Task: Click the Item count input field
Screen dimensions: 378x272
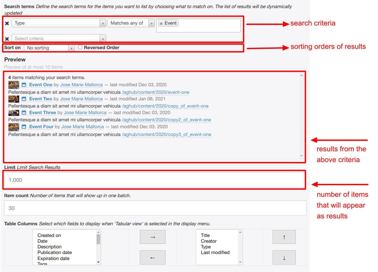Action: (x=155, y=208)
